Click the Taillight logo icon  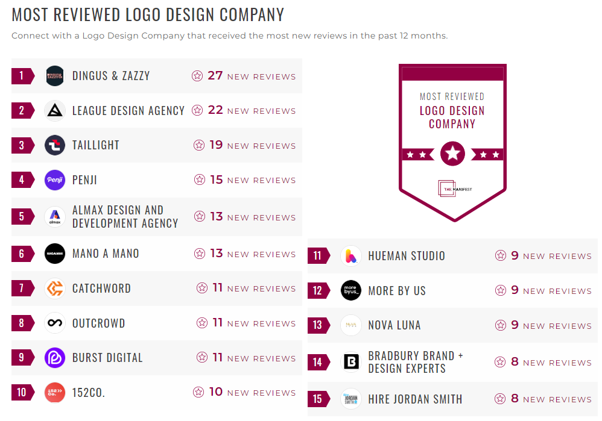55,145
